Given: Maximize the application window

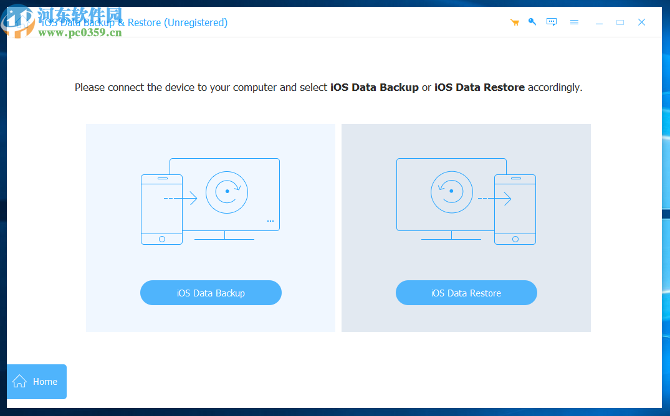Looking at the screenshot, I should [x=620, y=22].
